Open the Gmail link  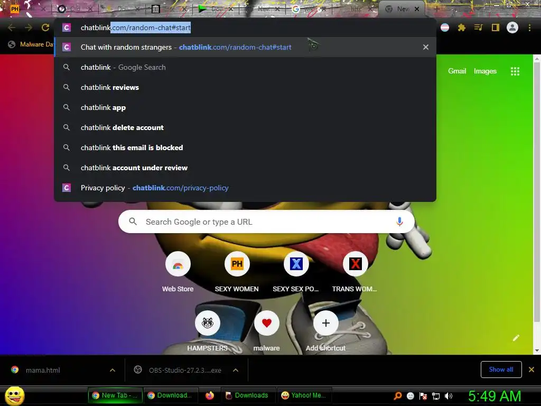[457, 71]
